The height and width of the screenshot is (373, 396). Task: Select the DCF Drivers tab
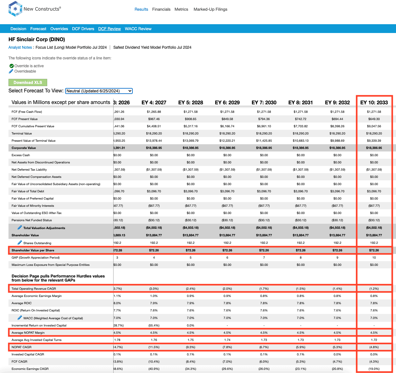click(x=83, y=29)
